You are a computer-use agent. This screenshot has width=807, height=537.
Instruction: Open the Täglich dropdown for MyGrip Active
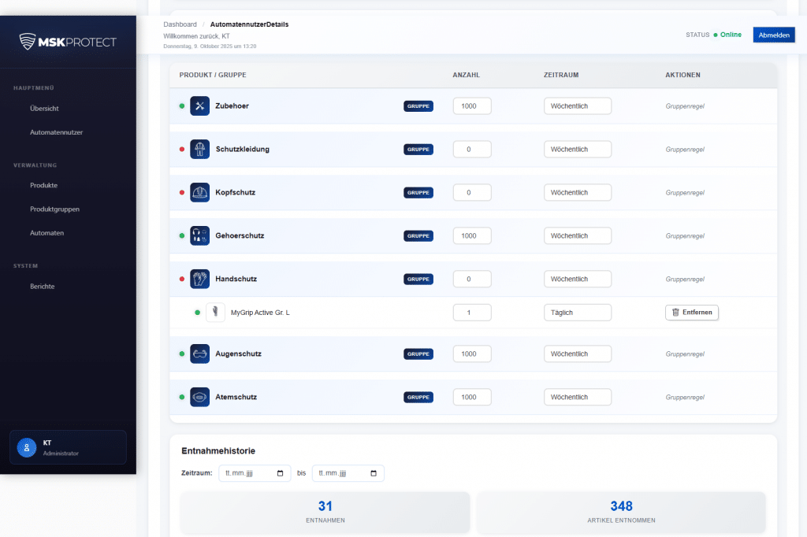(578, 312)
